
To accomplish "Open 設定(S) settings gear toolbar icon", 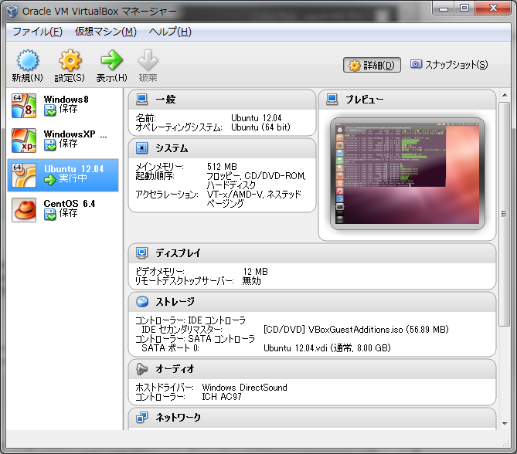I will [70, 60].
